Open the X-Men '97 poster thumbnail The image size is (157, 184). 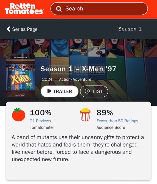(20, 75)
